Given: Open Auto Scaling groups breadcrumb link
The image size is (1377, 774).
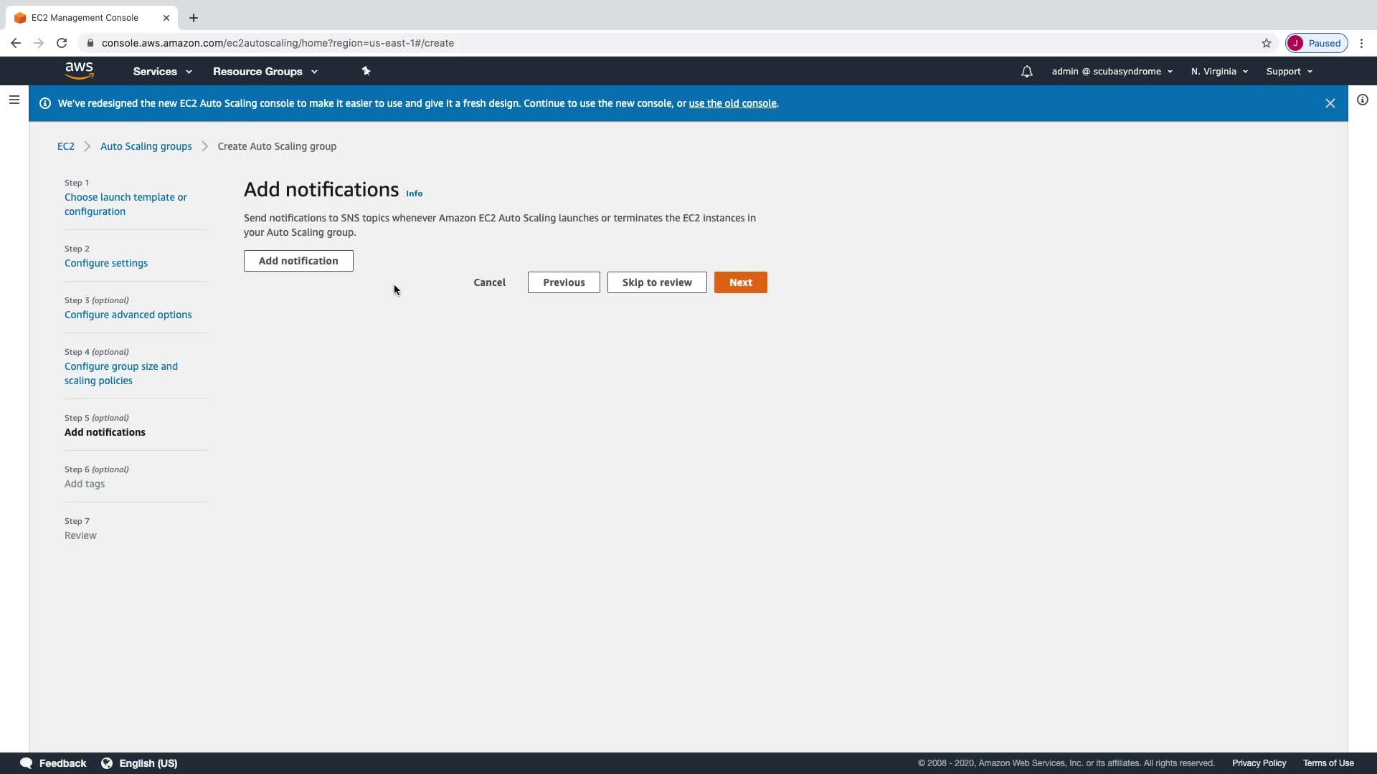Looking at the screenshot, I should 146,146.
